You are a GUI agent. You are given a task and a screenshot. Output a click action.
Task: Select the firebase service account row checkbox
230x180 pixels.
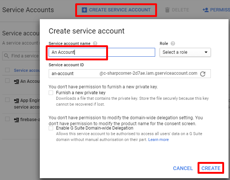click(x=7, y=120)
